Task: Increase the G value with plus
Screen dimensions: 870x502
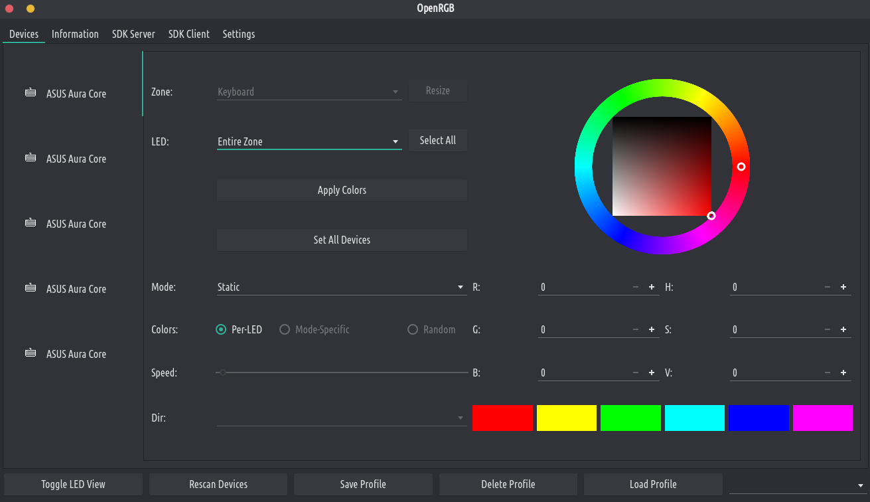Action: [x=652, y=330]
